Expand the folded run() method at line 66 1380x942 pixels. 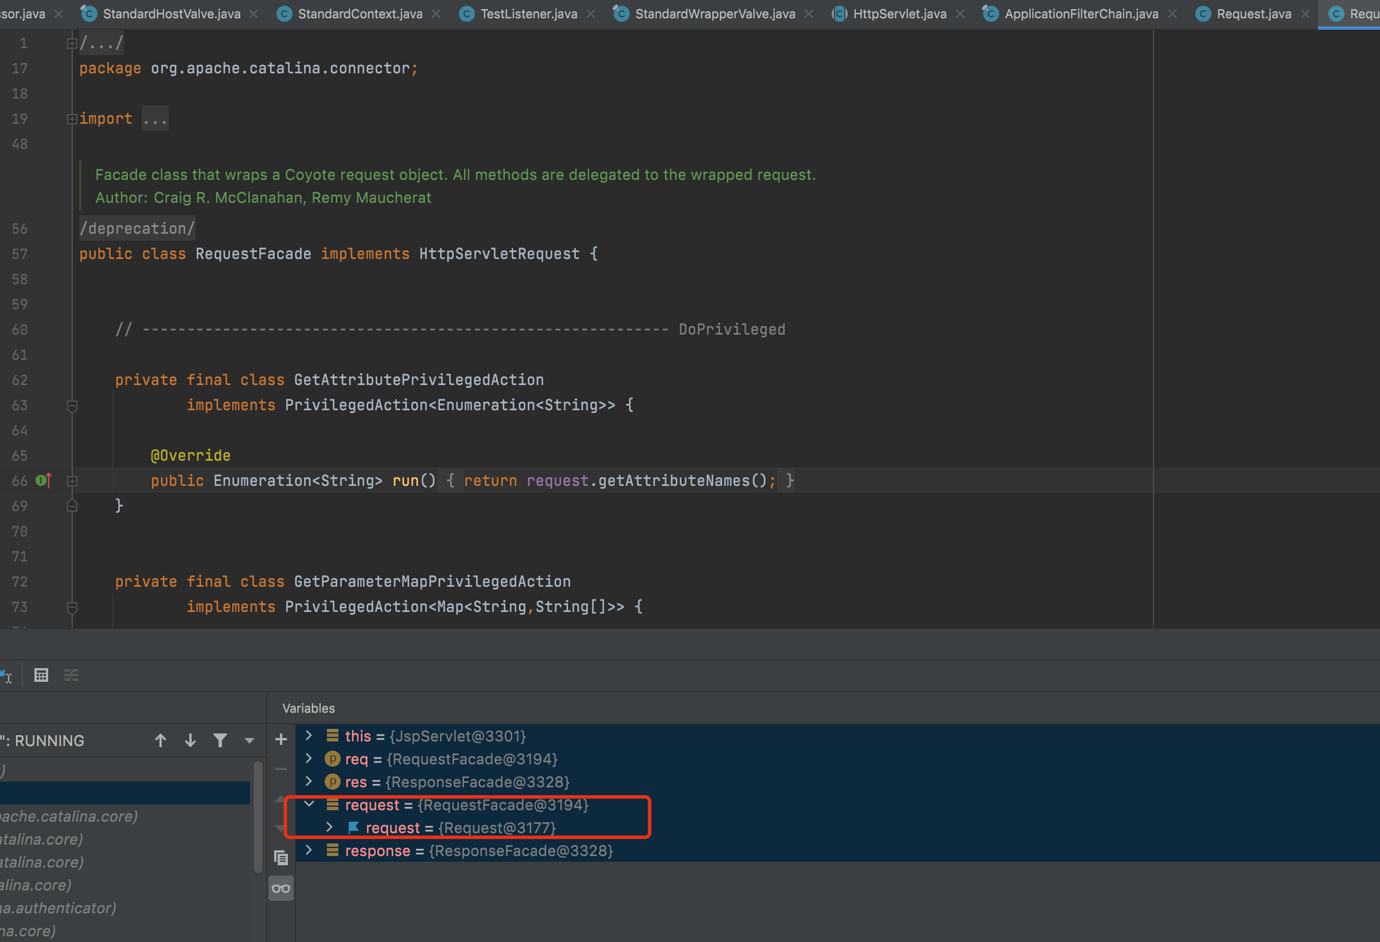(72, 481)
